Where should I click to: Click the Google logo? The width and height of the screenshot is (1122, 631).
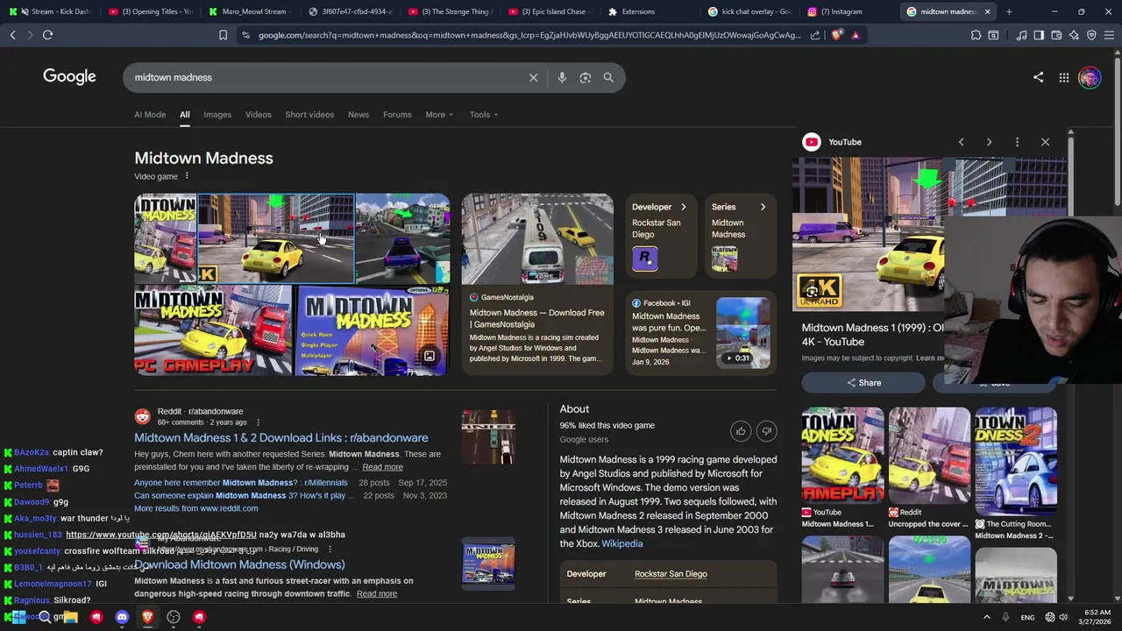tap(69, 77)
